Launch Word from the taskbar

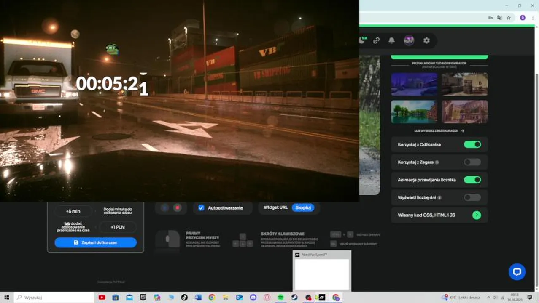198,298
